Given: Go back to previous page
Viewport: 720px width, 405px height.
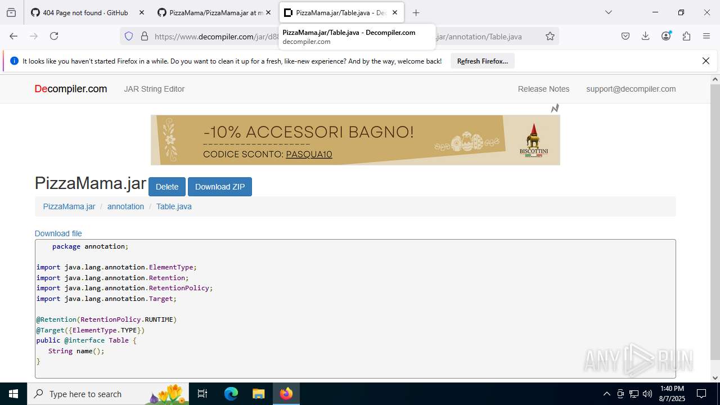Looking at the screenshot, I should 13,36.
